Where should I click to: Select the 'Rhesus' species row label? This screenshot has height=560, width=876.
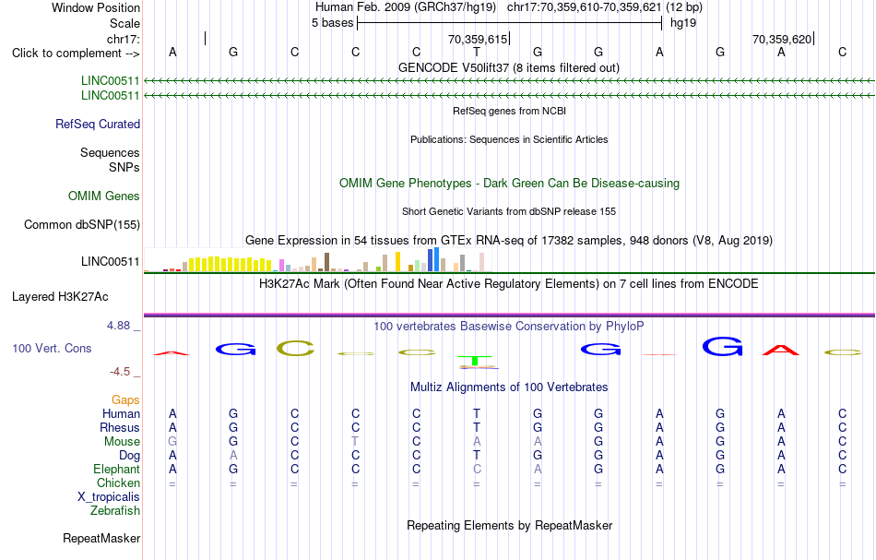point(120,427)
